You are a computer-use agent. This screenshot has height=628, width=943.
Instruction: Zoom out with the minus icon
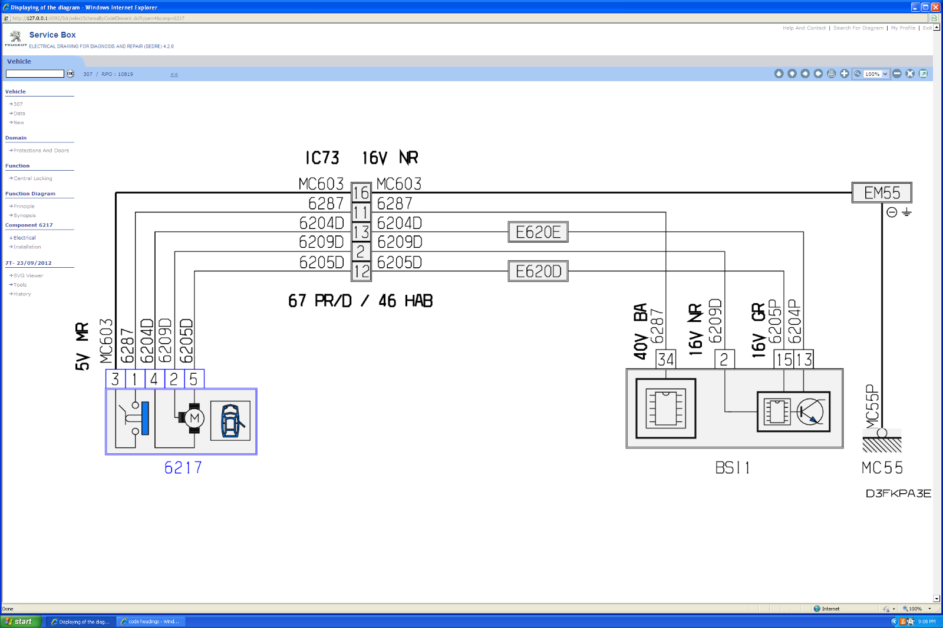point(897,74)
